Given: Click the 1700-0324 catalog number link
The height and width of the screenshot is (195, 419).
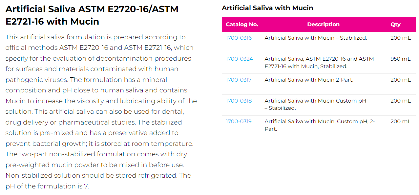Looking at the screenshot, I should (x=239, y=59).
